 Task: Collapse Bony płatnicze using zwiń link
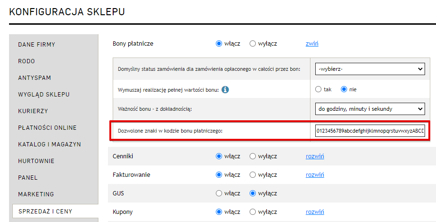pos(312,44)
